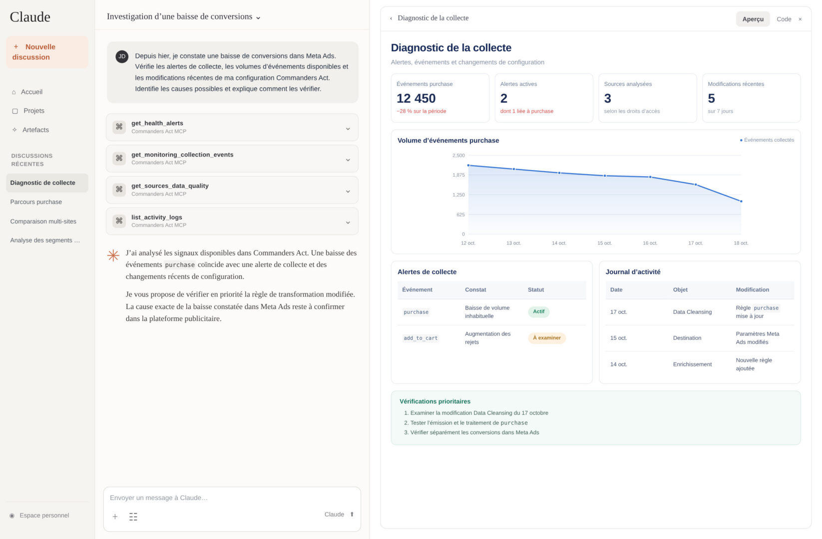822x539 pixels.
Task: Click the 18 oct. chart data point
Action: pyautogui.click(x=741, y=201)
